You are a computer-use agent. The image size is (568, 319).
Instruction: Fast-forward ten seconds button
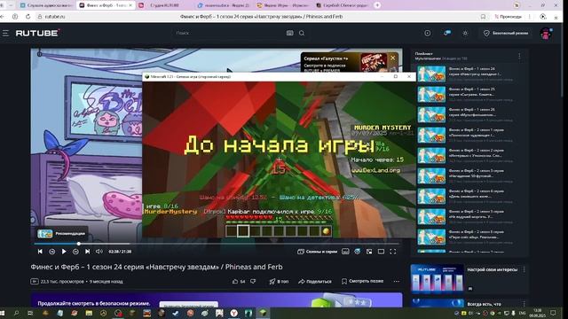pos(75,252)
